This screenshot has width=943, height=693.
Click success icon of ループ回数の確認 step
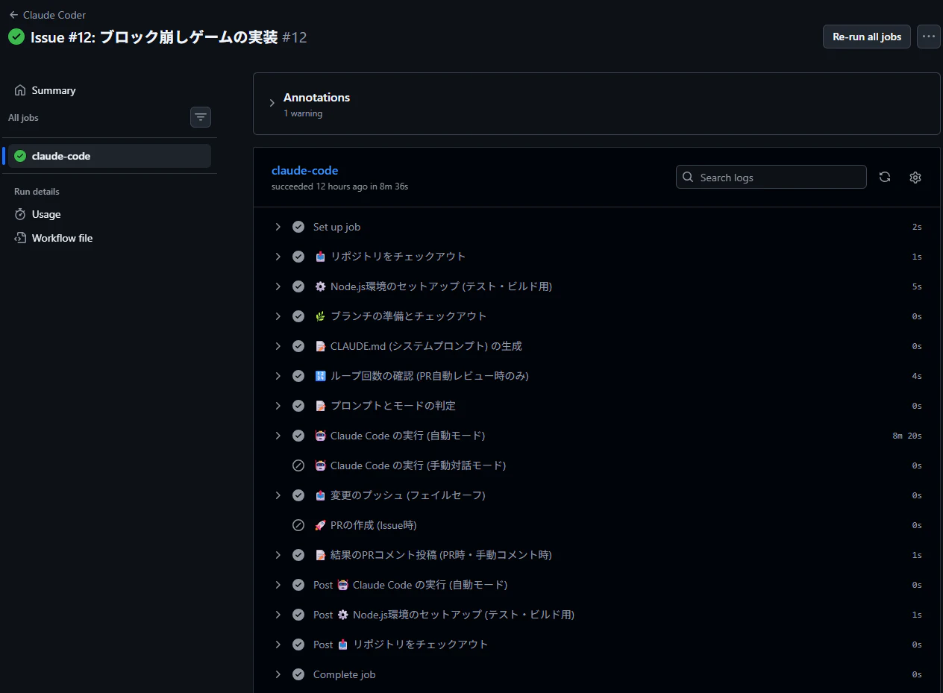(x=298, y=376)
